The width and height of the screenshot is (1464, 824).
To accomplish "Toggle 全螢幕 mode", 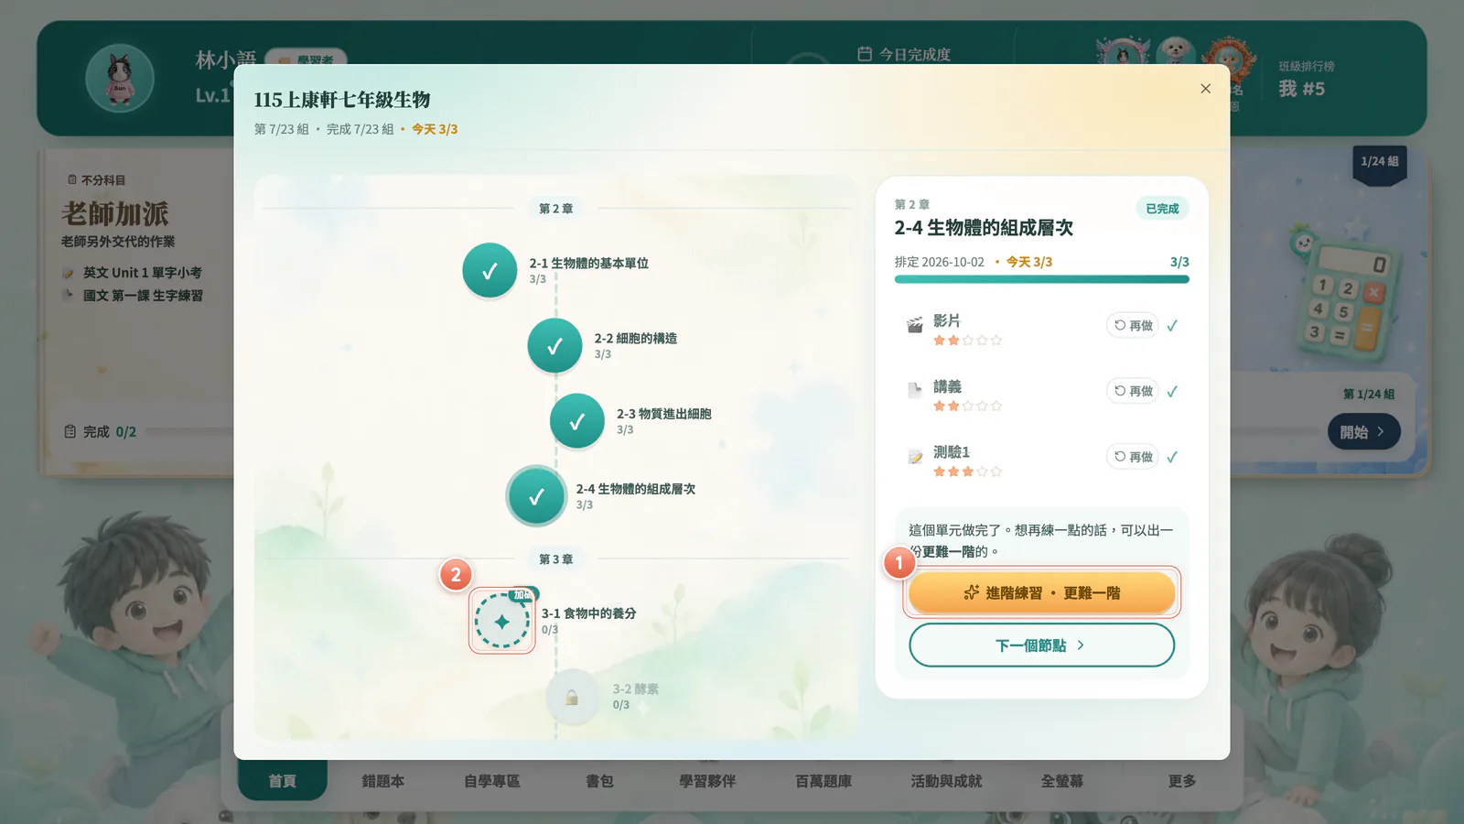I will [x=1061, y=781].
